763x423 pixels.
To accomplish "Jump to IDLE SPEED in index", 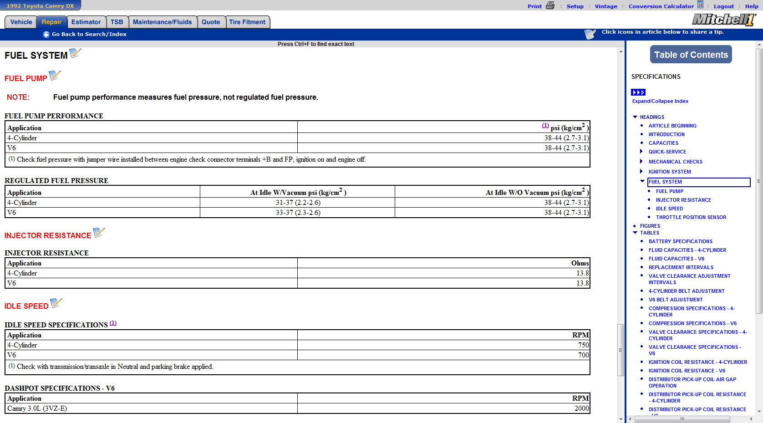I will pos(669,209).
